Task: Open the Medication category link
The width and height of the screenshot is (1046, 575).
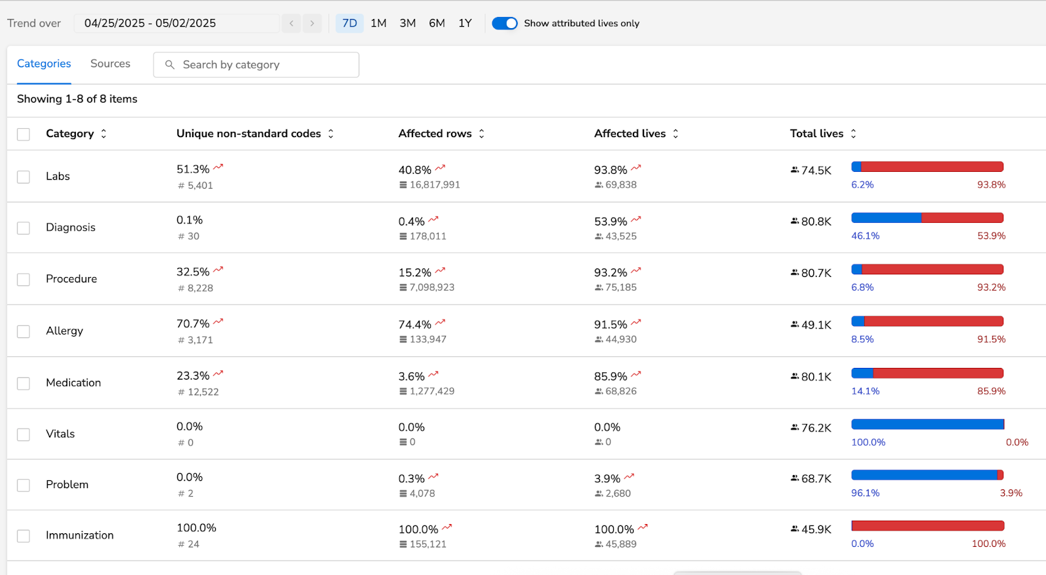Action: tap(73, 383)
